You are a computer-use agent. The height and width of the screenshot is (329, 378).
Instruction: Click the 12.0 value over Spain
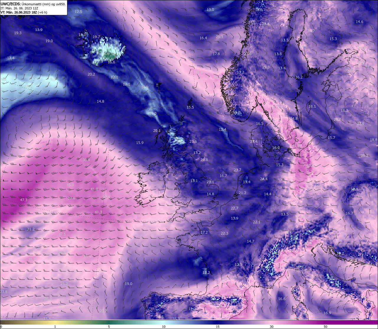click(x=192, y=309)
